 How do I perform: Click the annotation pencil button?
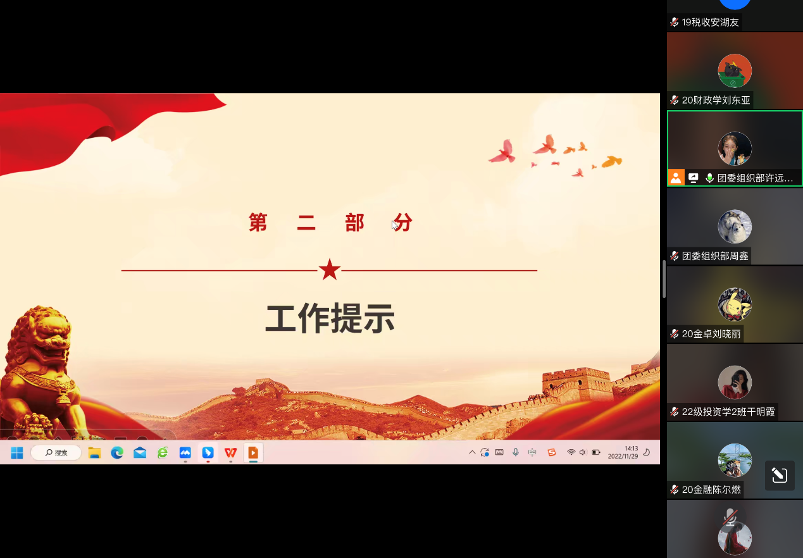[x=780, y=476]
